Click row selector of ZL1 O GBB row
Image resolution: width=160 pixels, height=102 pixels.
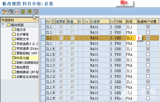(43, 60)
